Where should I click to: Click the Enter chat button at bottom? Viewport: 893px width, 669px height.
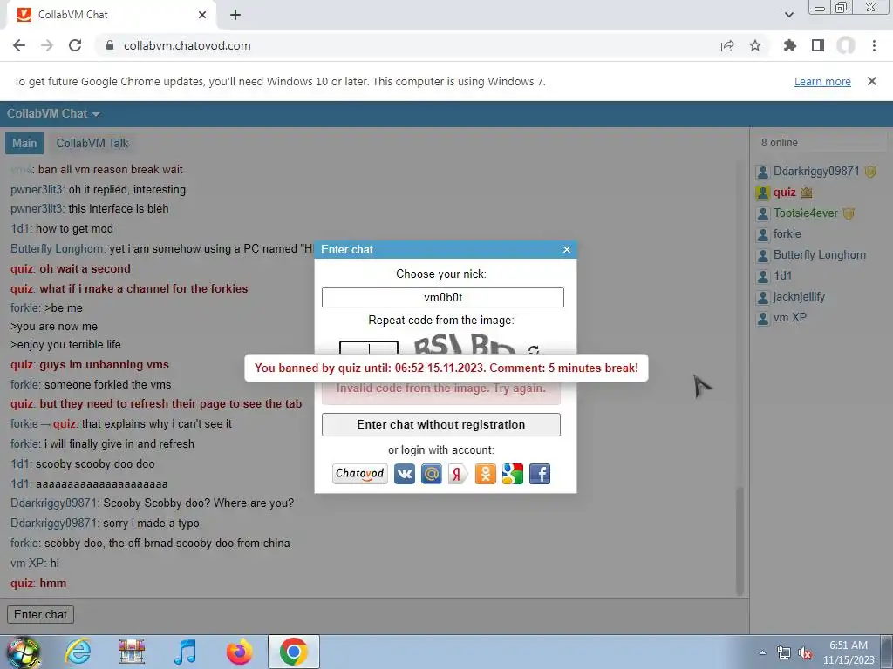(40, 614)
